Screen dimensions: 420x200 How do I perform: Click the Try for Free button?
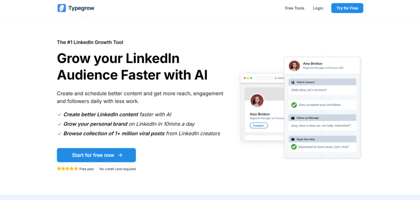(347, 8)
